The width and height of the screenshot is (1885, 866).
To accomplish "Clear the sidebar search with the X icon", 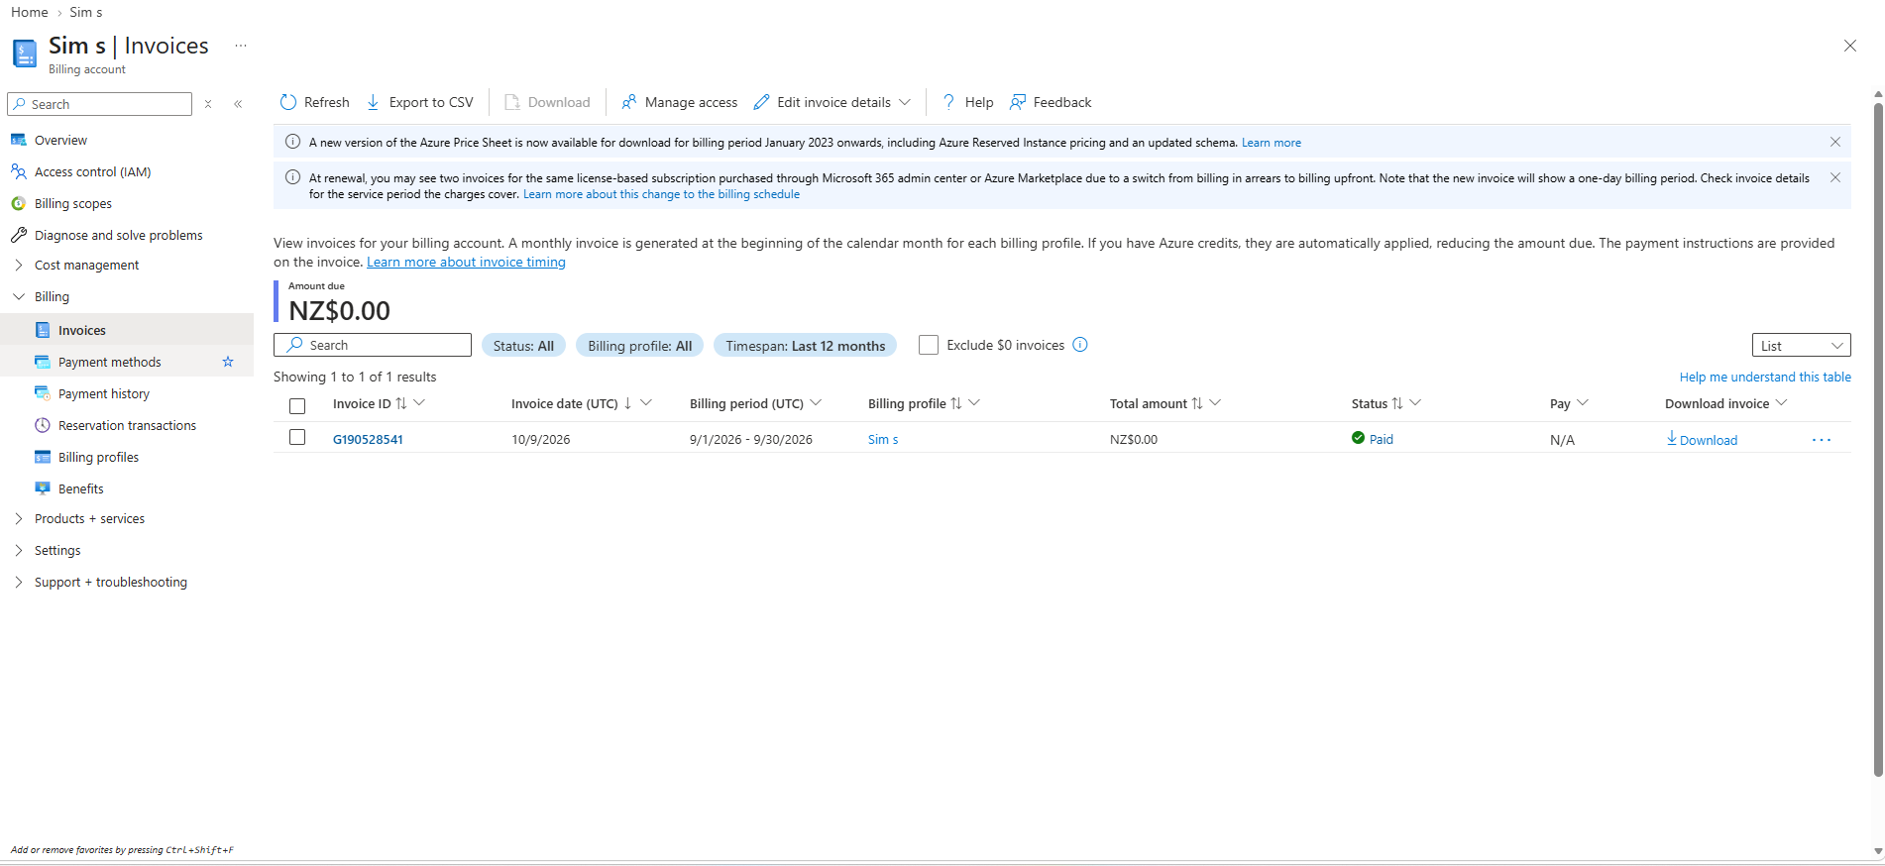I will 208,104.
